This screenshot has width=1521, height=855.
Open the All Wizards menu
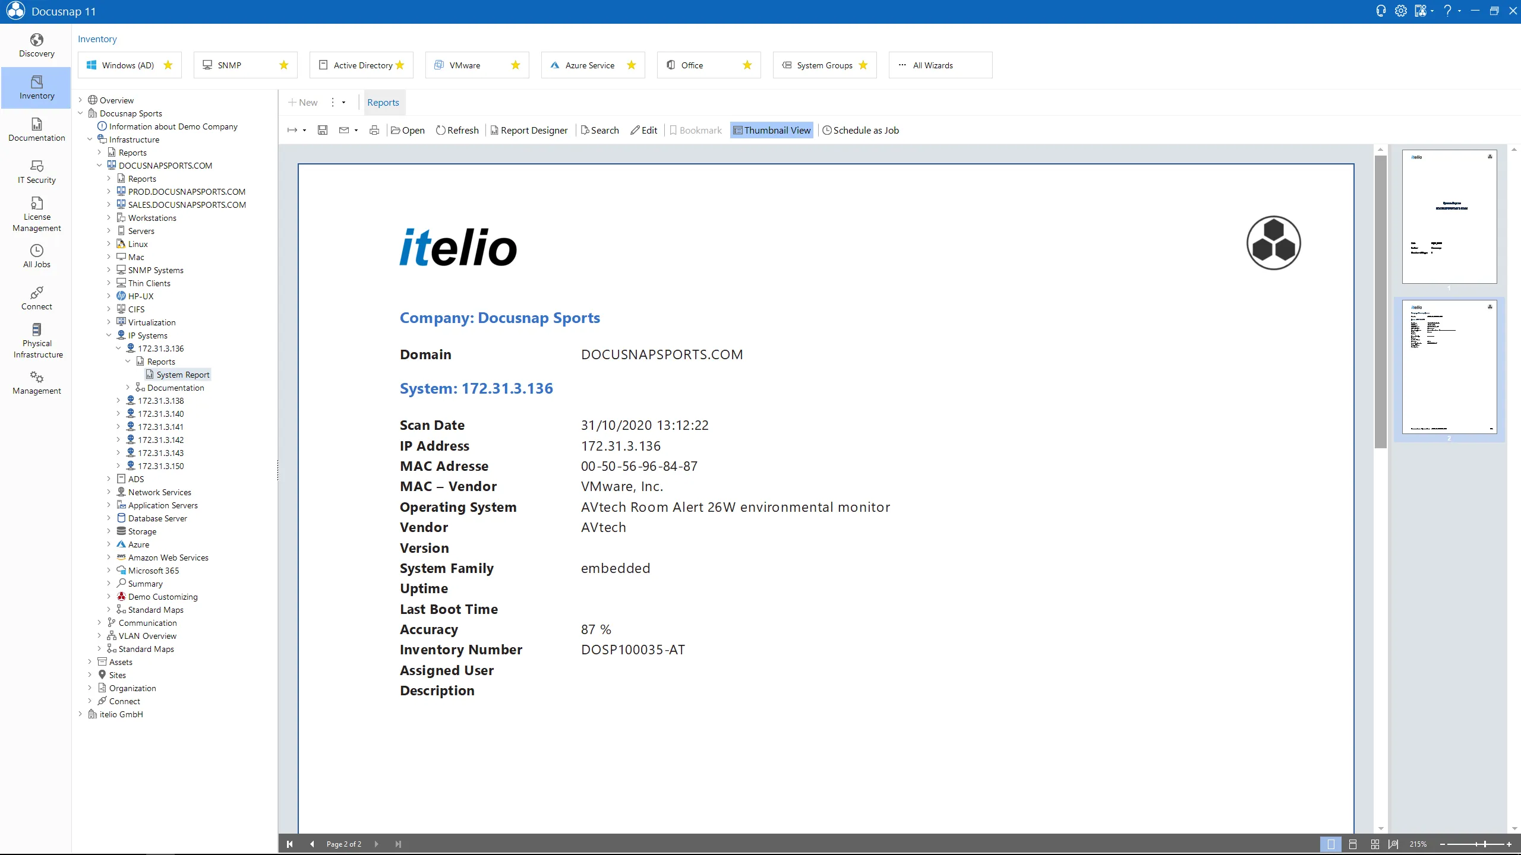click(941, 65)
